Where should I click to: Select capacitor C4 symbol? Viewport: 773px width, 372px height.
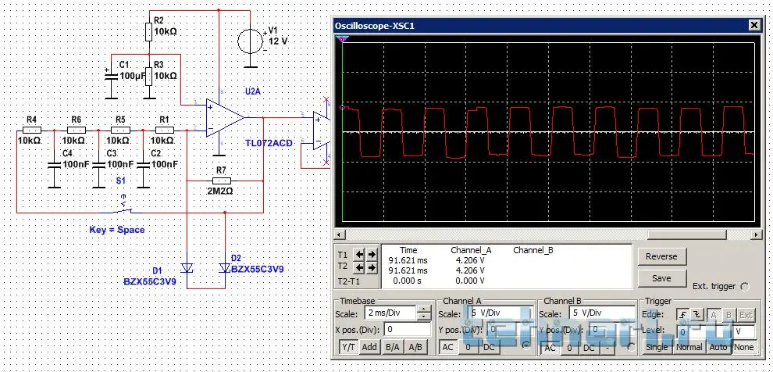[x=54, y=166]
